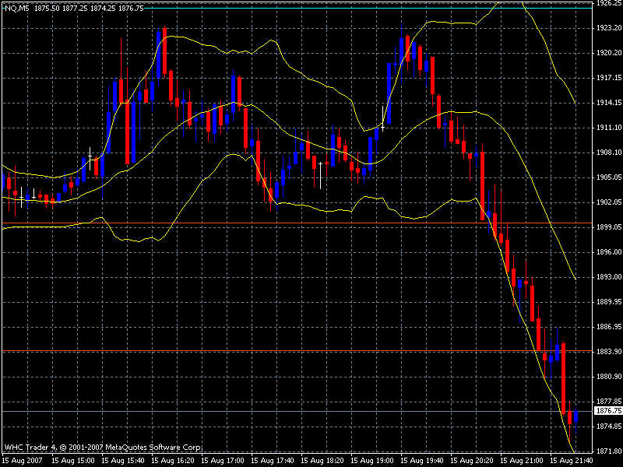Click the NQ,M5 symbol label
This screenshot has height=467, width=623.
coord(14,7)
